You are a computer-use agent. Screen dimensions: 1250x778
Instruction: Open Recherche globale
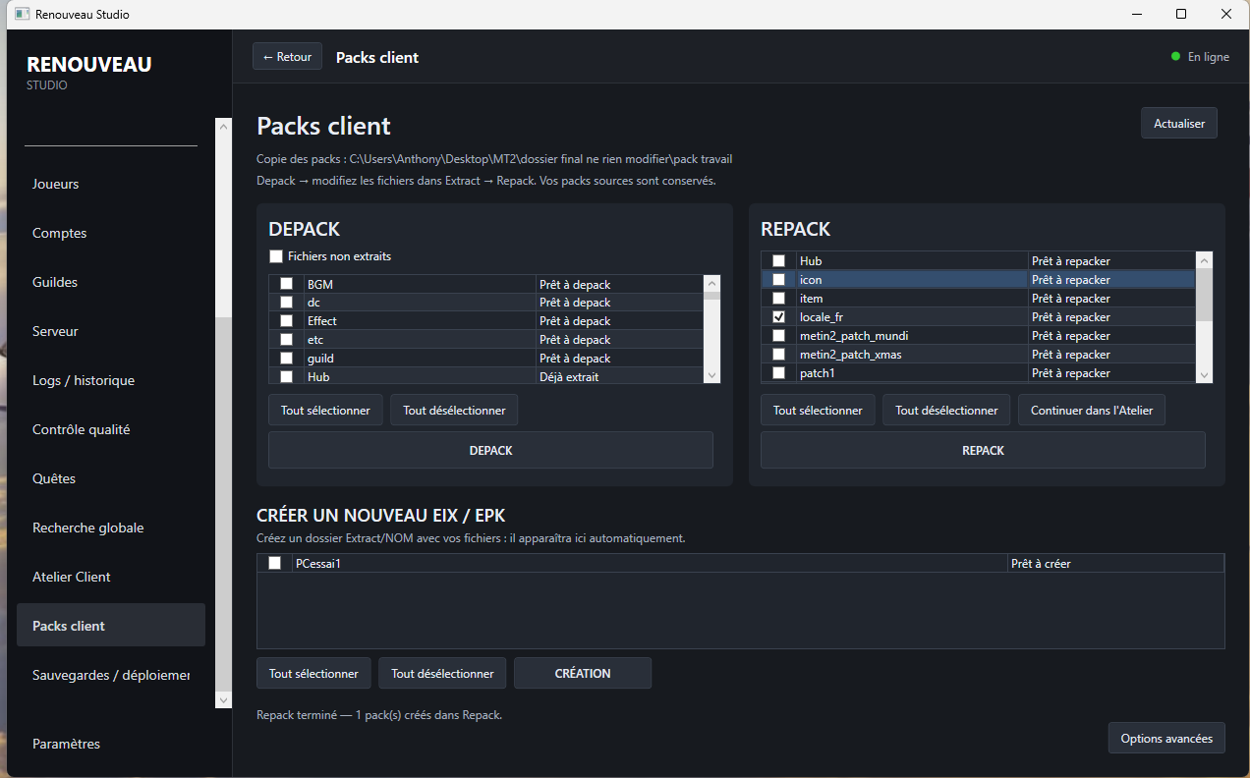coord(111,528)
